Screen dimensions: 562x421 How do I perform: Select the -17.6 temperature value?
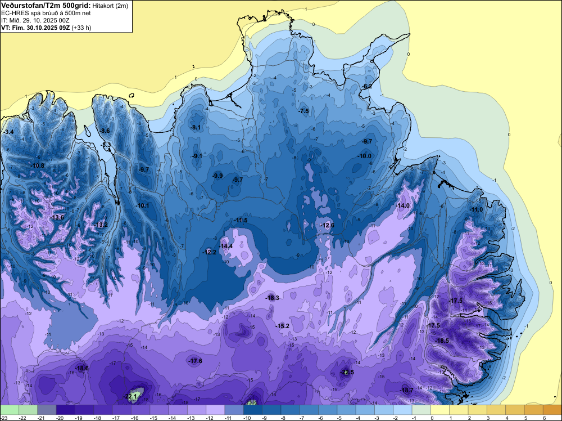[196, 361]
